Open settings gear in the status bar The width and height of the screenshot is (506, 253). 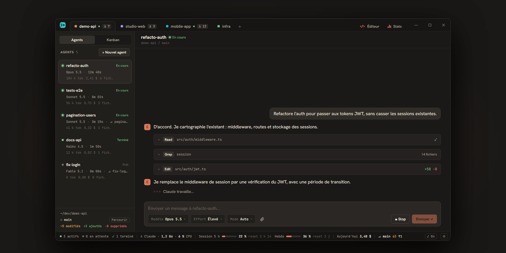point(444,236)
